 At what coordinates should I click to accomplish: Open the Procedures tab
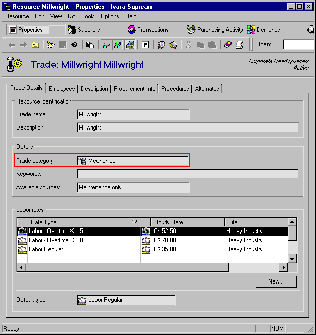click(175, 89)
